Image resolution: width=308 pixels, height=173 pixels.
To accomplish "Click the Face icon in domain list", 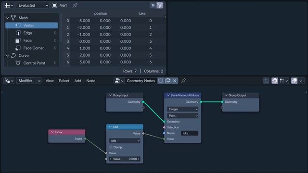I will point(18,40).
